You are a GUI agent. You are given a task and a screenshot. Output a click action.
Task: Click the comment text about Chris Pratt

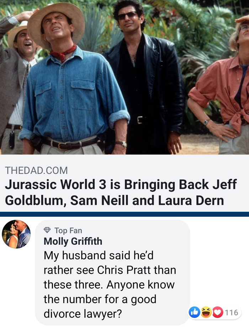(x=110, y=285)
